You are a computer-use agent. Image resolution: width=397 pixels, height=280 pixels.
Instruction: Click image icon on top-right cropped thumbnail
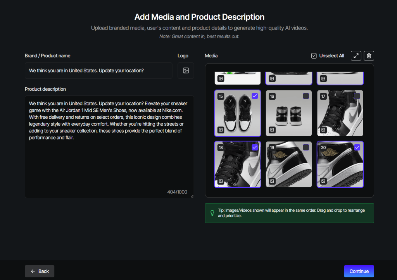[x=323, y=79]
